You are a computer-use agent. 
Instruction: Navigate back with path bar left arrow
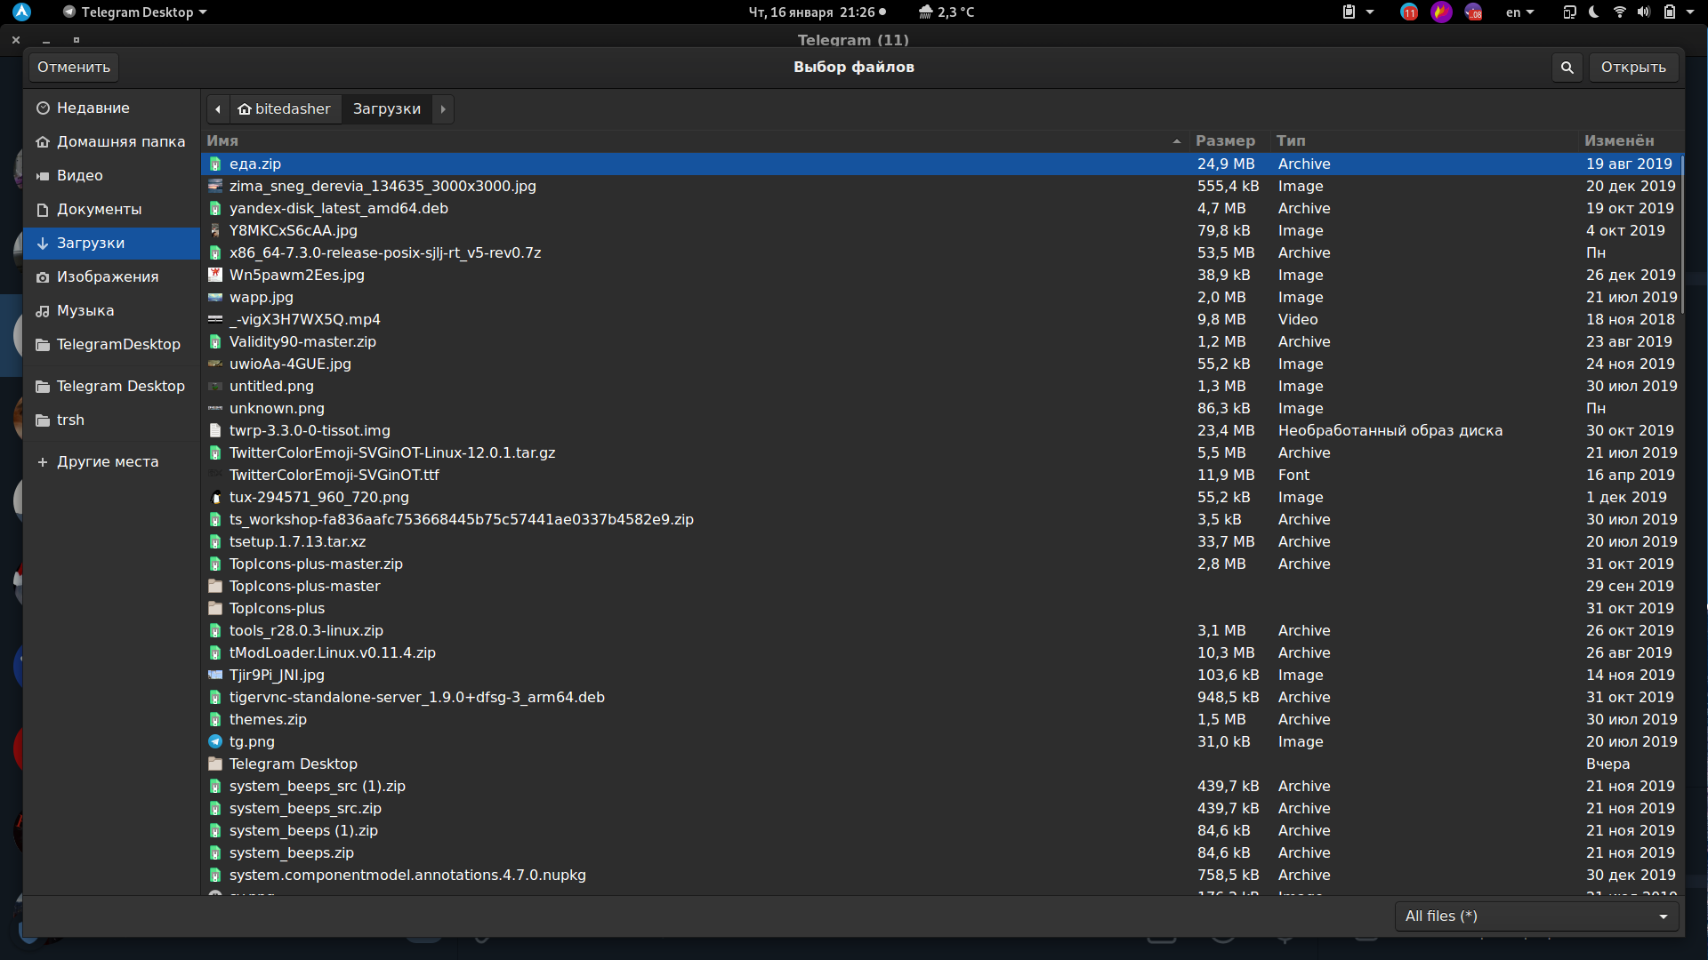click(218, 109)
